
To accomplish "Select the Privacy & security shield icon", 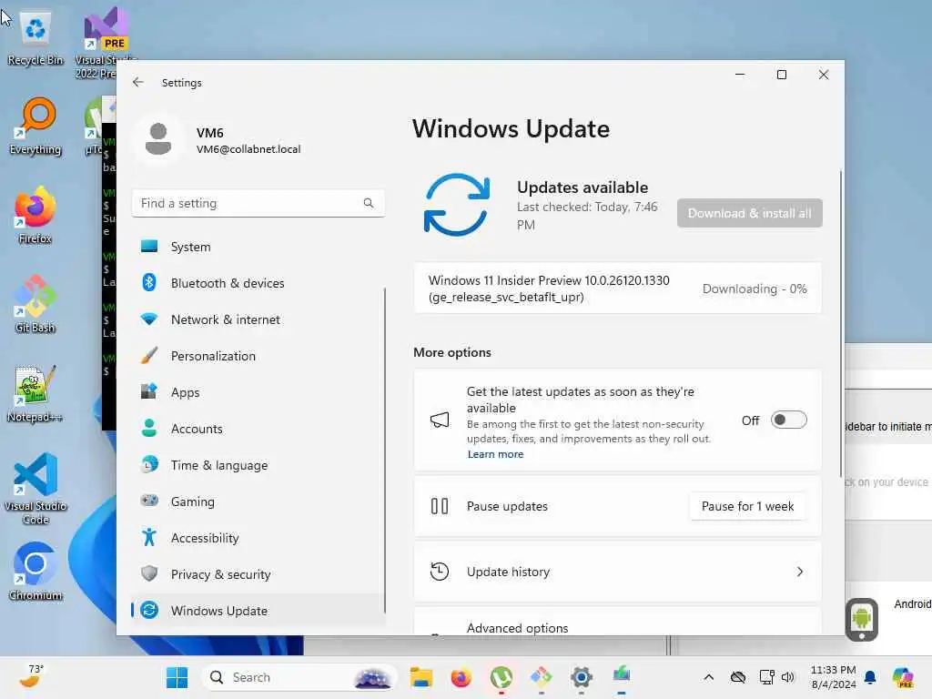I will click(149, 573).
